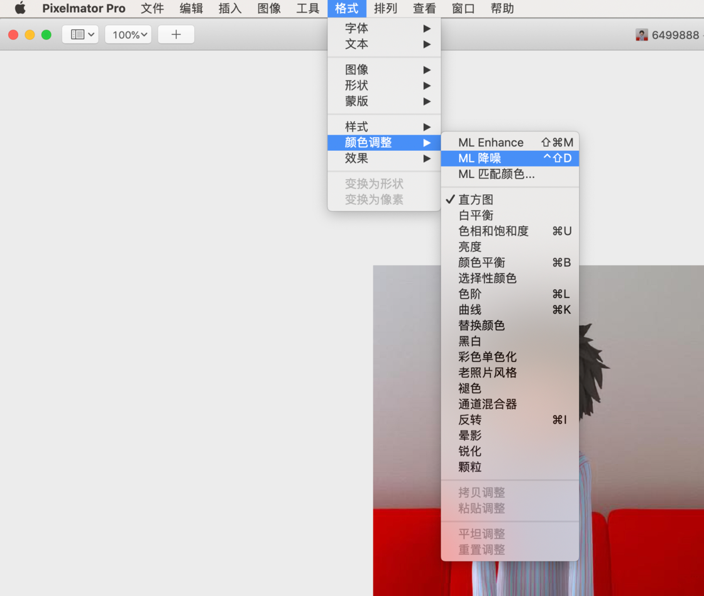Open the 查看 menu

(424, 8)
